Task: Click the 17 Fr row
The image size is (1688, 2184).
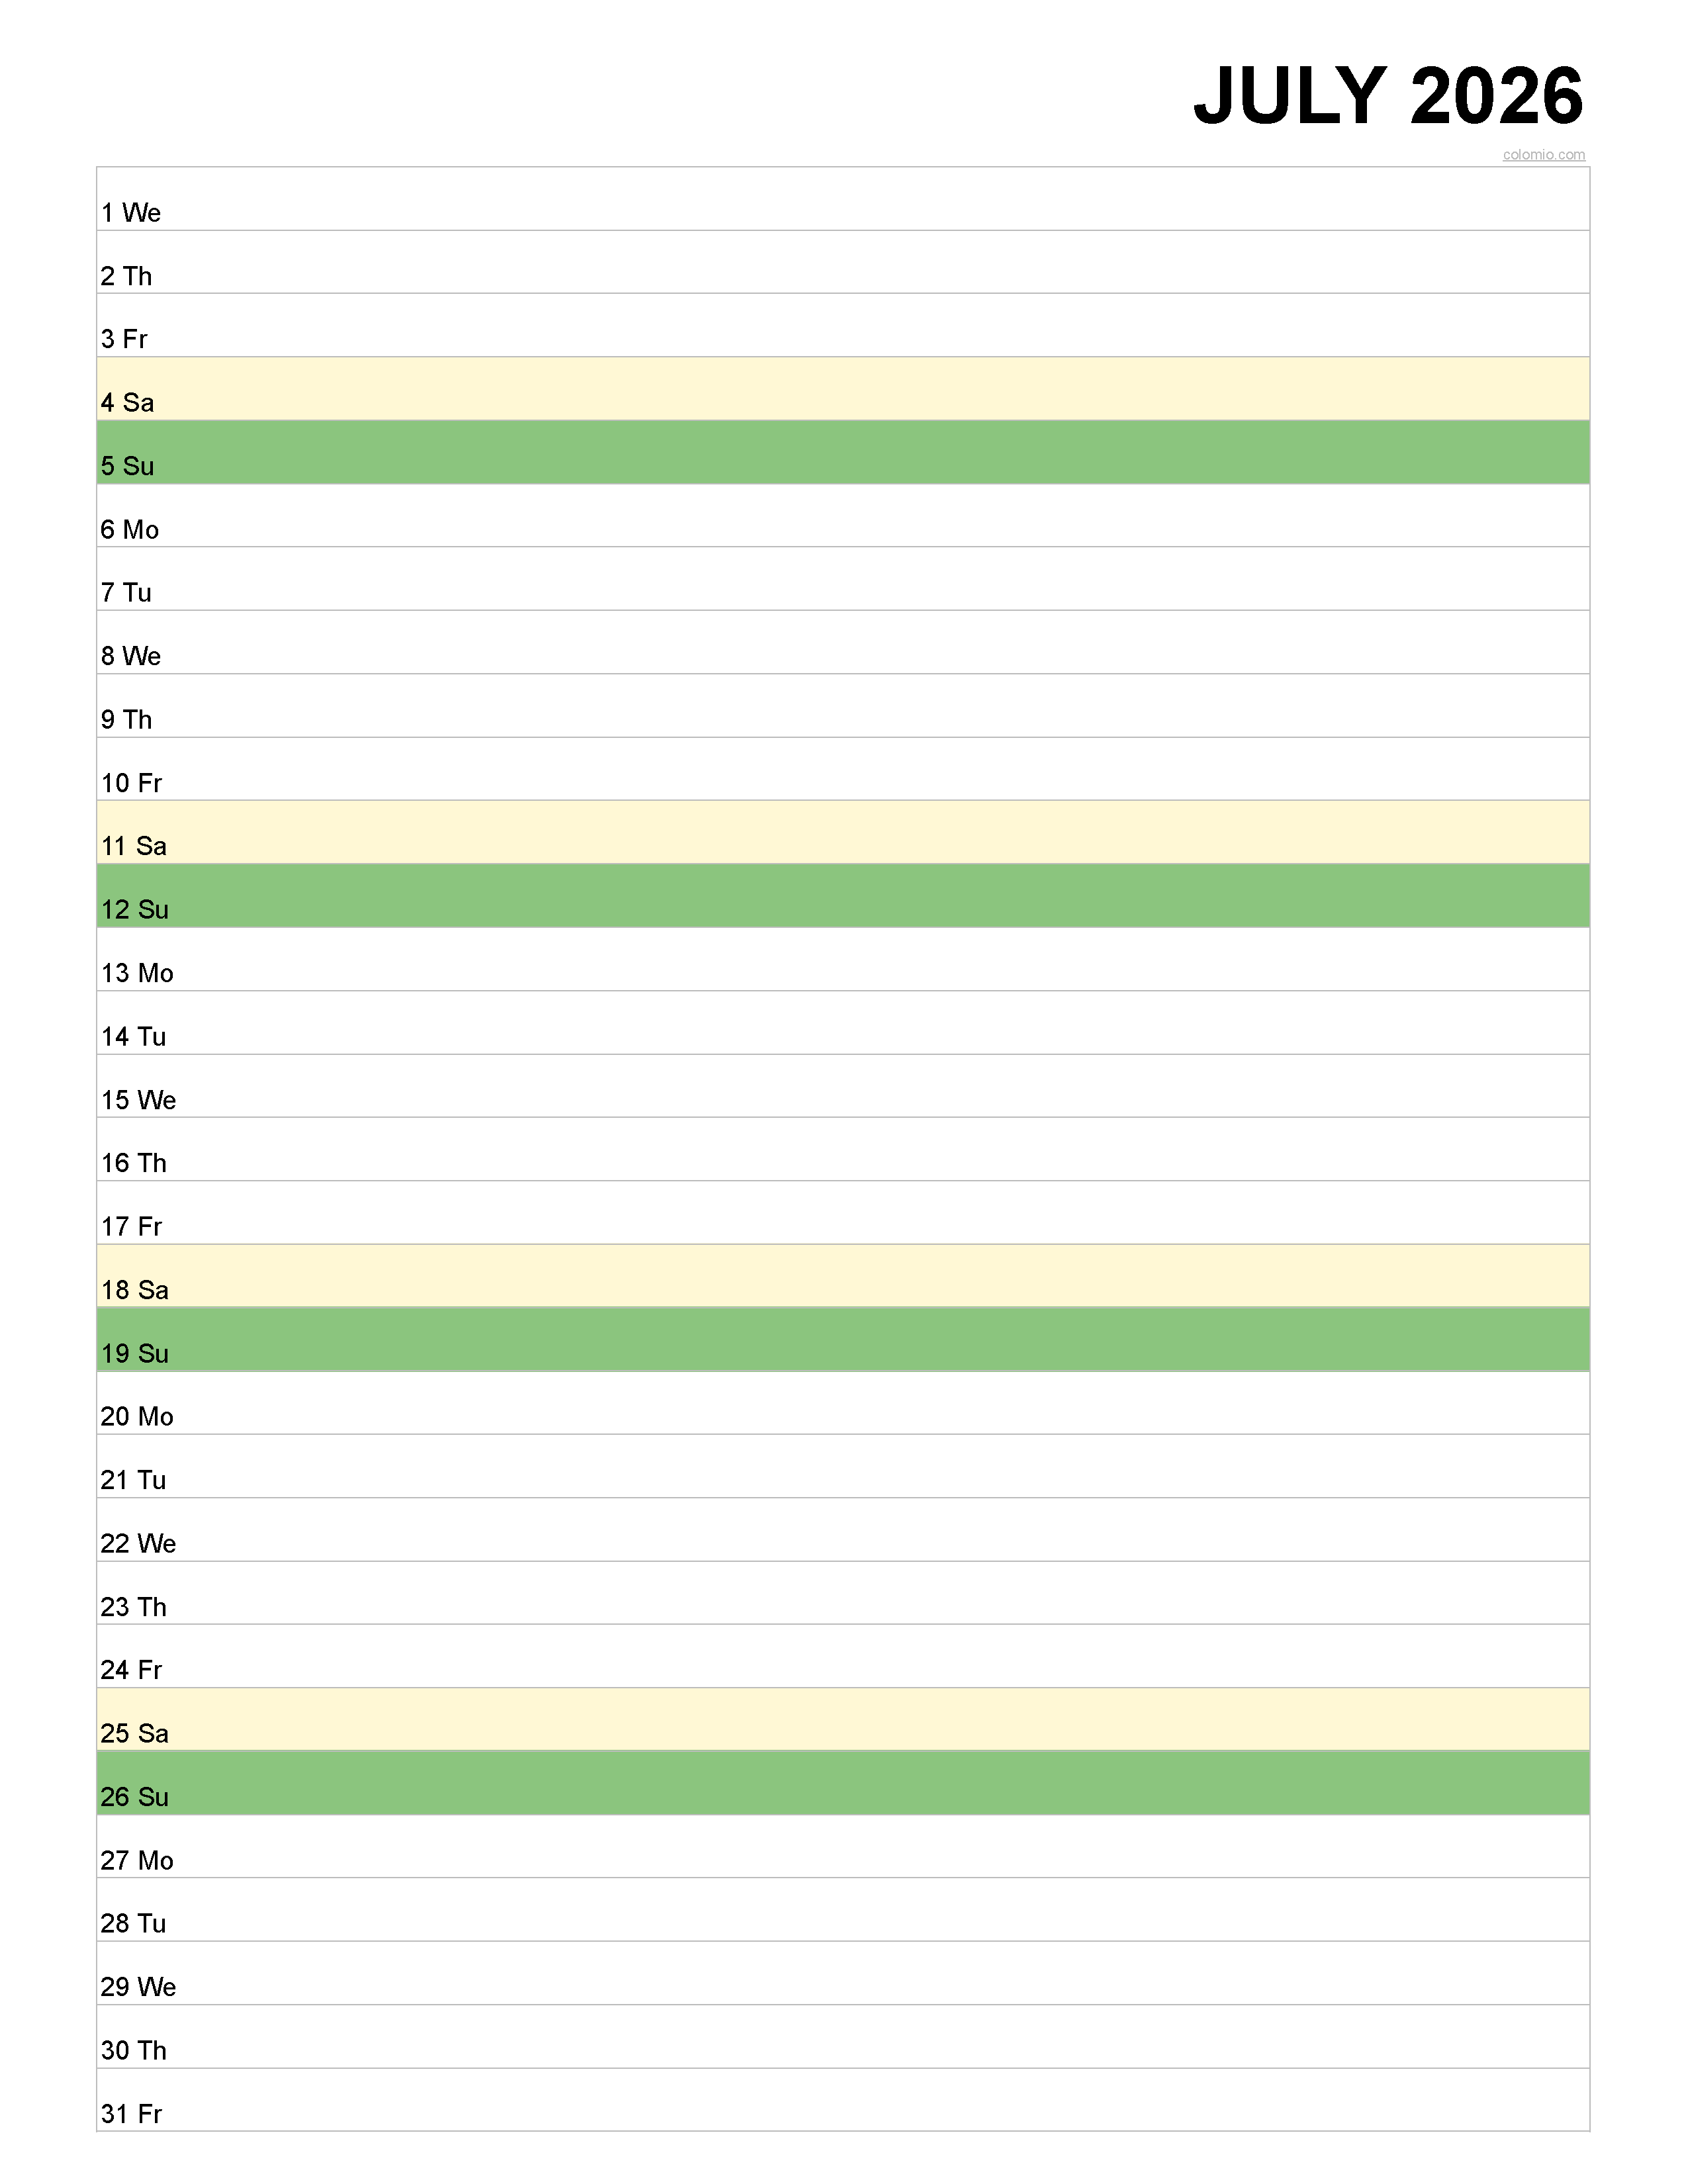Action: 843,1213
